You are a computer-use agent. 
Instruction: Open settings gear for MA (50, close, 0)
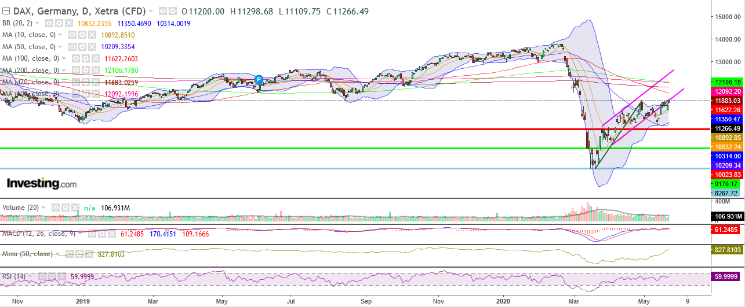[82, 47]
